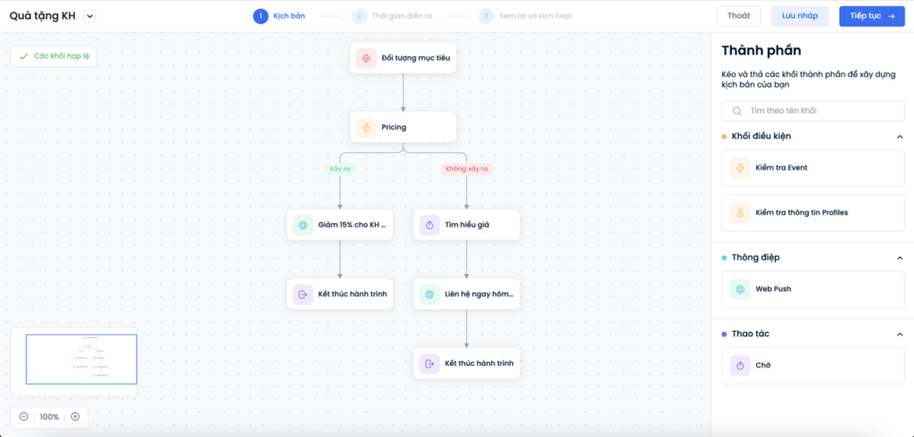The width and height of the screenshot is (914, 437).
Task: Click the Thông điệp heading text
Action: 755,258
